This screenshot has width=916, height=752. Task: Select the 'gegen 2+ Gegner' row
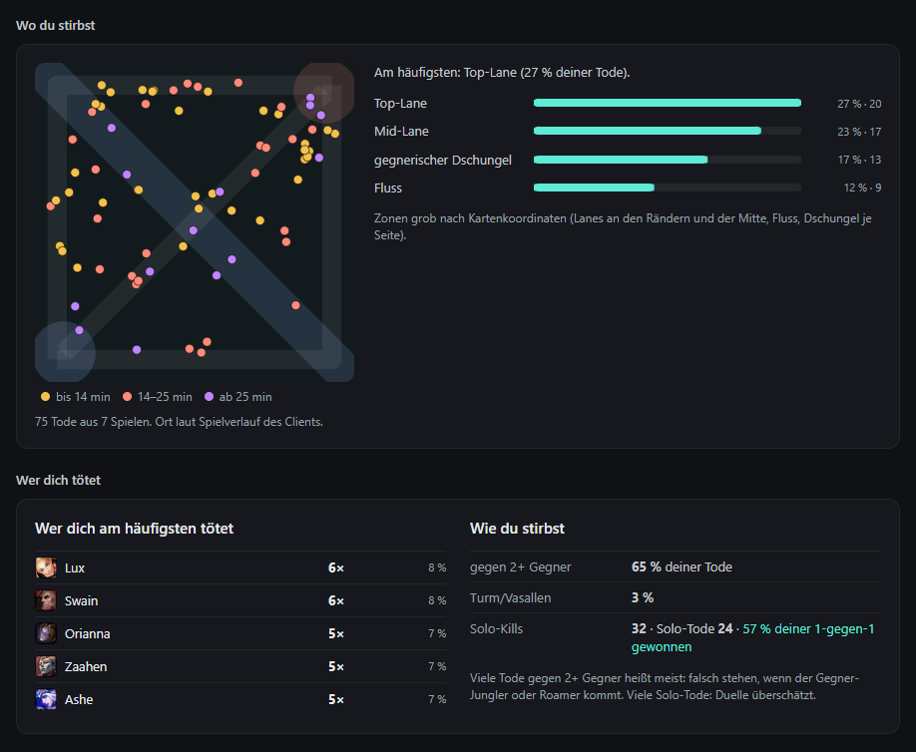point(676,566)
